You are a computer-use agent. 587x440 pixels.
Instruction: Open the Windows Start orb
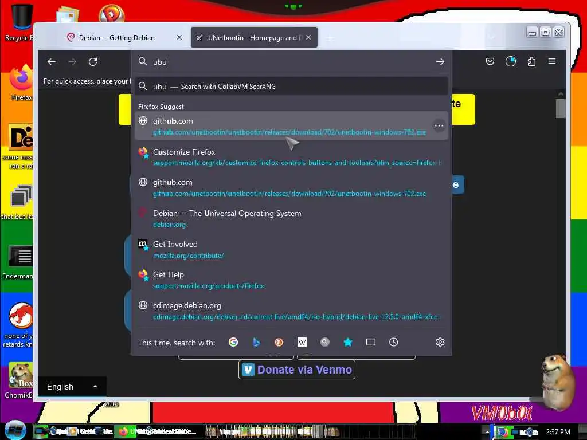[x=15, y=431]
